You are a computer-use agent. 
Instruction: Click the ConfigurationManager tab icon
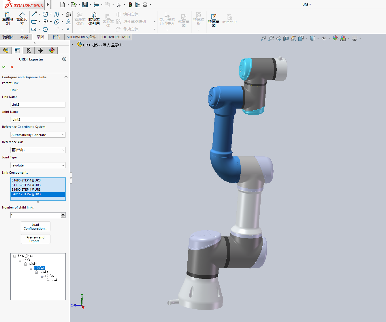click(x=29, y=50)
